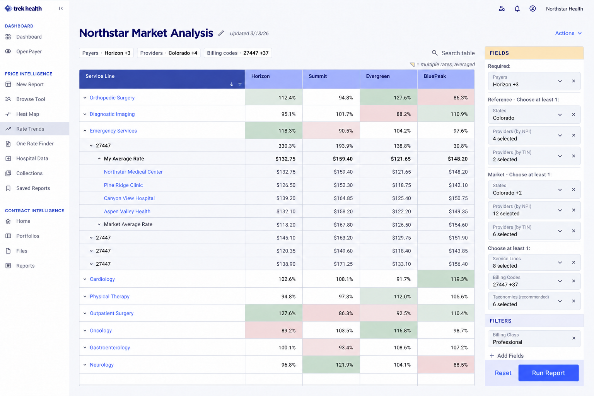Sort Service Line column with arrow icon
This screenshot has width=594, height=396.
coord(232,84)
